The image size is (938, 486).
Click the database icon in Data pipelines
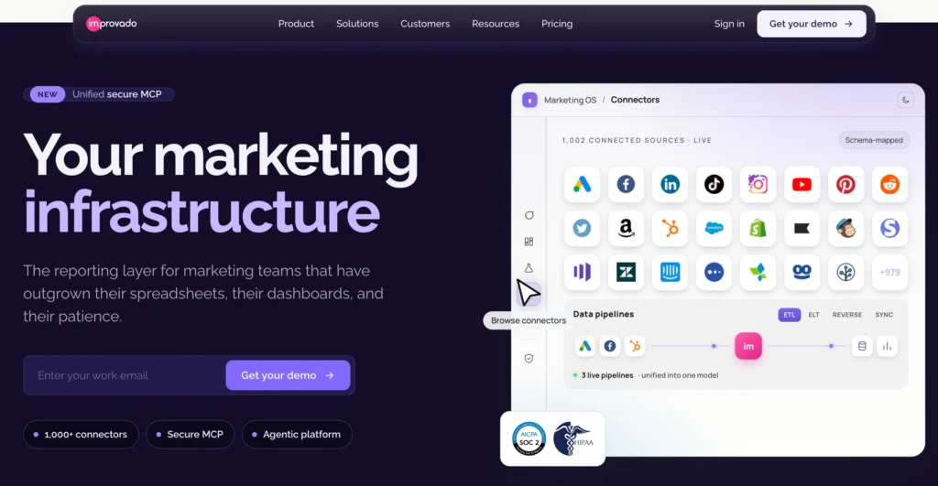click(862, 346)
